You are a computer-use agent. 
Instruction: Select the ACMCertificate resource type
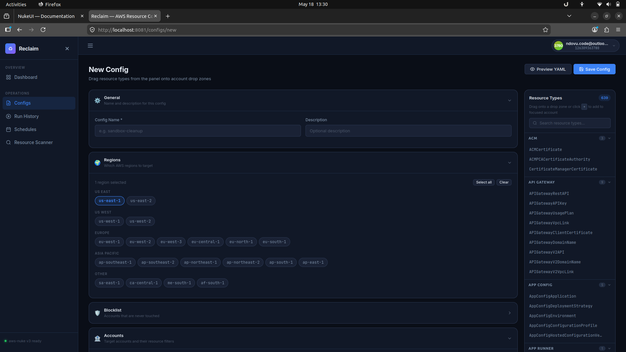[x=545, y=150]
